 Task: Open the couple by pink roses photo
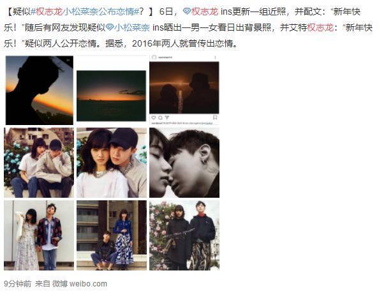point(184,235)
